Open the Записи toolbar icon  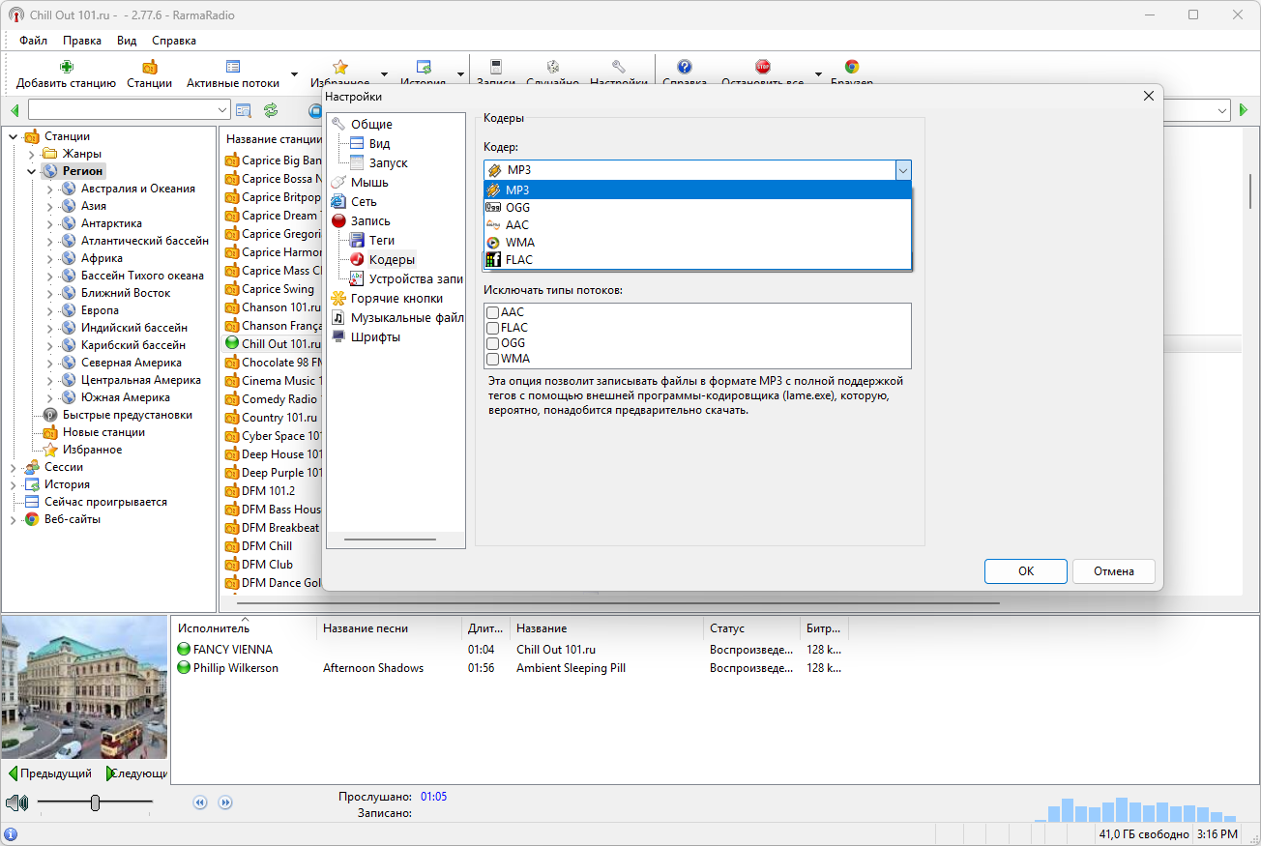coord(496,67)
